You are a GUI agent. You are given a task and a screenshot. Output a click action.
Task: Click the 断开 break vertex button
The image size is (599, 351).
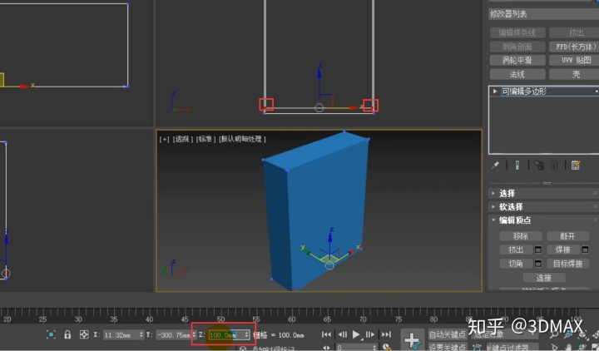(567, 236)
